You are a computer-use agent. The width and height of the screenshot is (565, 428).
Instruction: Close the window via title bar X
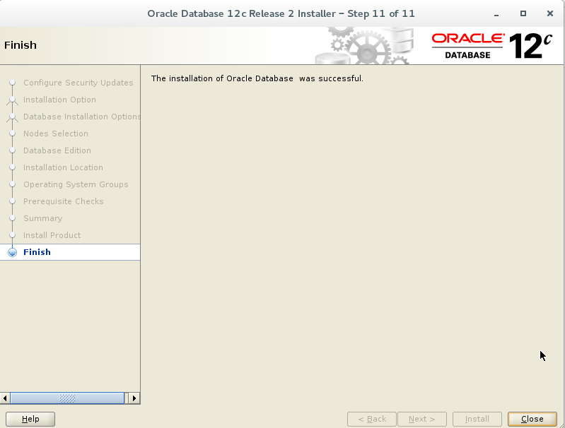click(550, 13)
